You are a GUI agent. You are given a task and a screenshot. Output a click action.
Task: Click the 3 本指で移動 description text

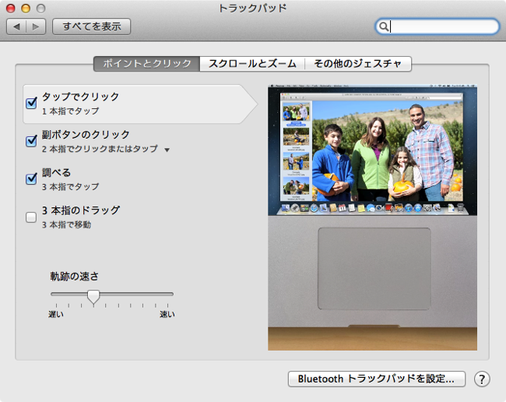pyautogui.click(x=66, y=224)
